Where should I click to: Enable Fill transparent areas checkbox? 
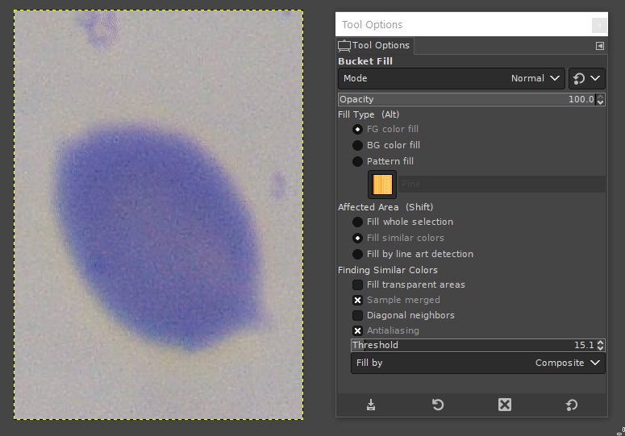[x=357, y=284]
